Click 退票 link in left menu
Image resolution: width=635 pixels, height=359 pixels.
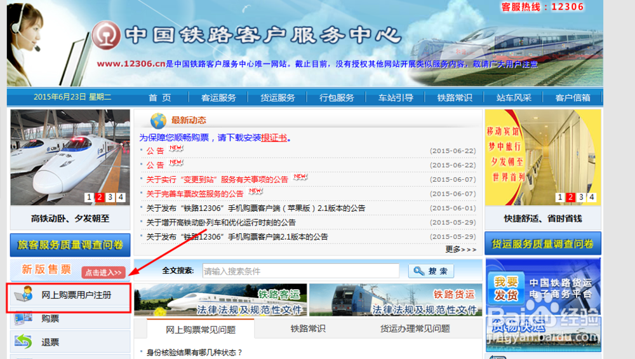[x=50, y=342]
